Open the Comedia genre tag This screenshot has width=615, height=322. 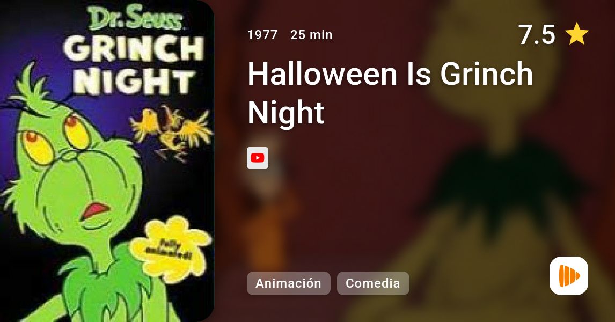pyautogui.click(x=373, y=283)
